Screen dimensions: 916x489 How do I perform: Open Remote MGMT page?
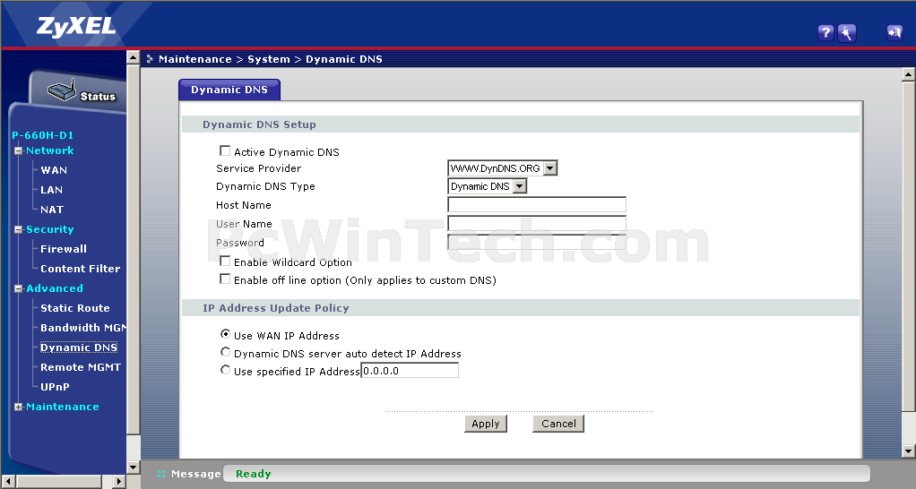(81, 367)
